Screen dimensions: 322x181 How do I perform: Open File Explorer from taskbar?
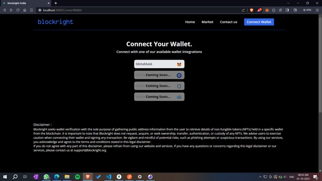tap(67, 177)
